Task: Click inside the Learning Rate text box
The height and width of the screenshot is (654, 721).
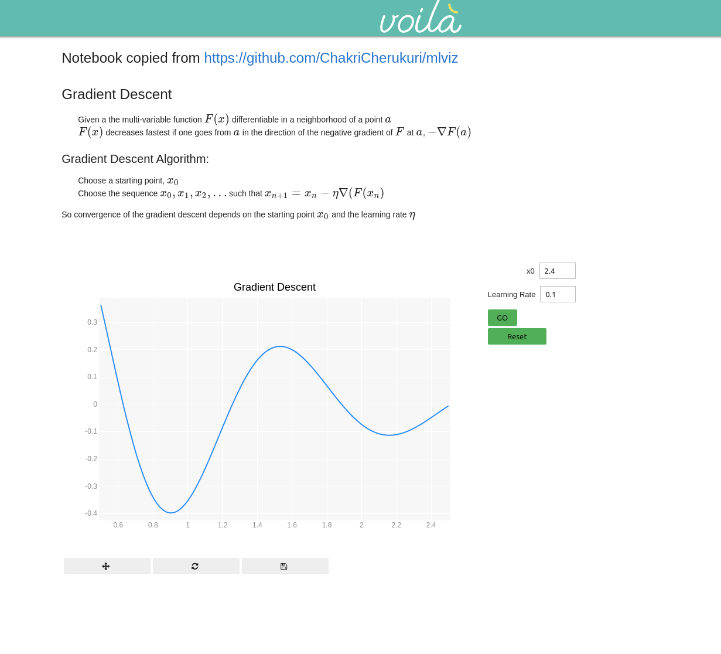Action: pos(557,294)
